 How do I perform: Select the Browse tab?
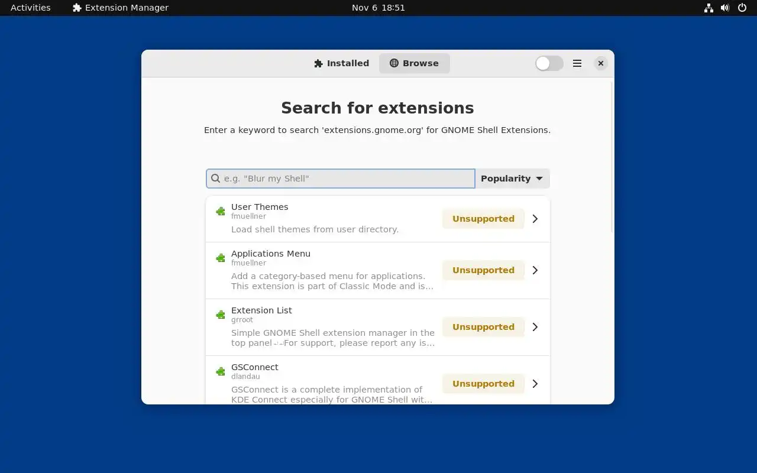point(414,63)
